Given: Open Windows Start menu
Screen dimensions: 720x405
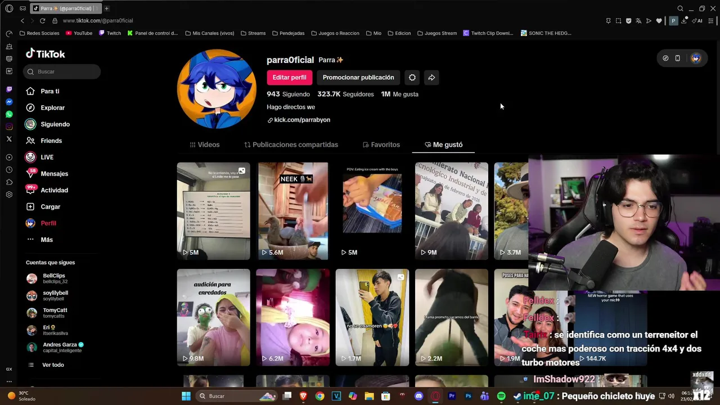Looking at the screenshot, I should (186, 396).
